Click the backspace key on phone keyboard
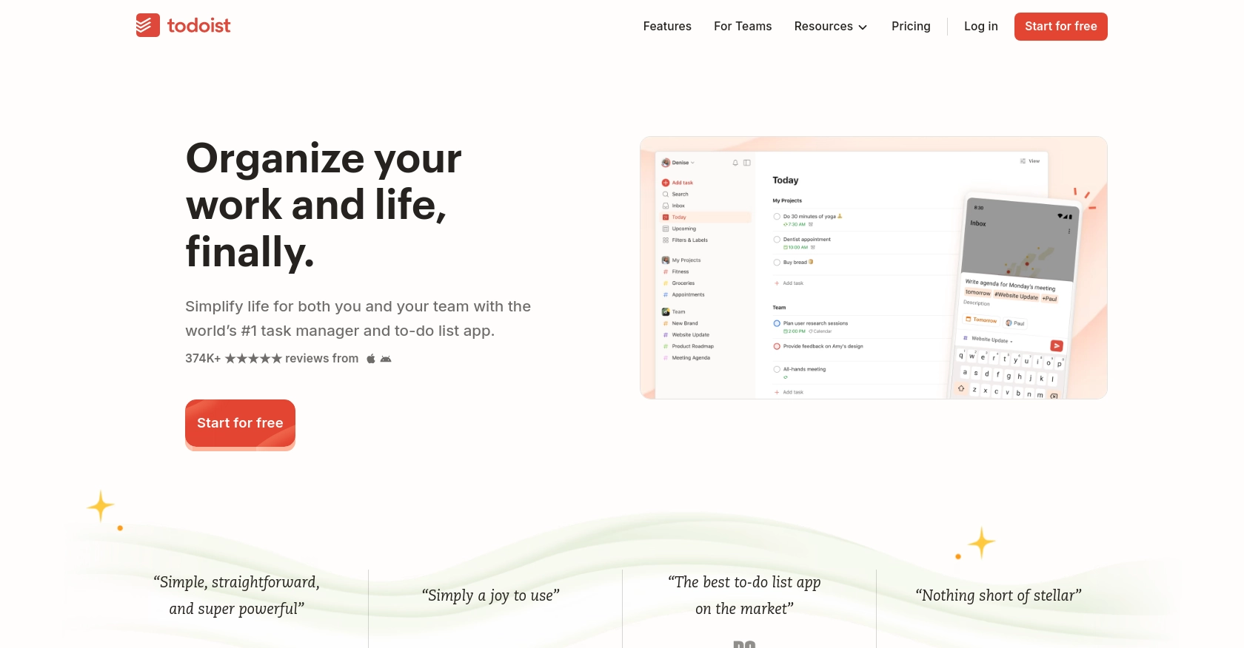 point(1054,396)
